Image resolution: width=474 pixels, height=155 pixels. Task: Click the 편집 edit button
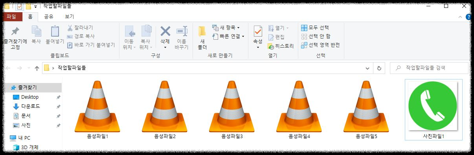[276, 37]
